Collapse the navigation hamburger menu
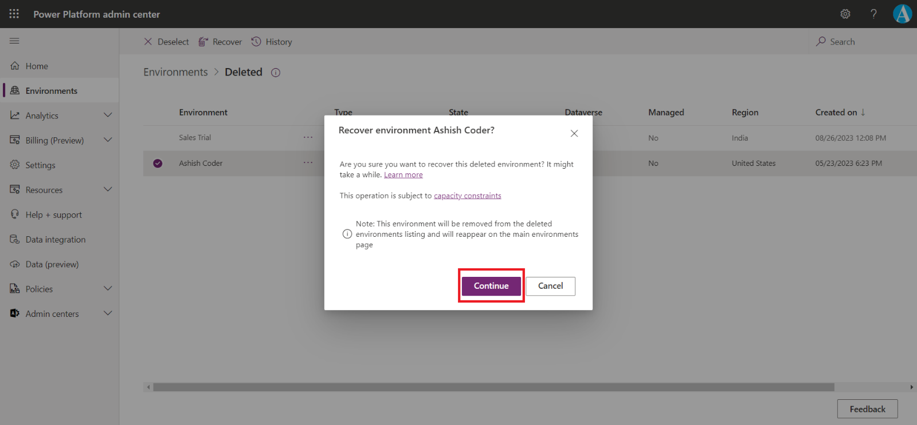This screenshot has width=917, height=425. (x=14, y=41)
